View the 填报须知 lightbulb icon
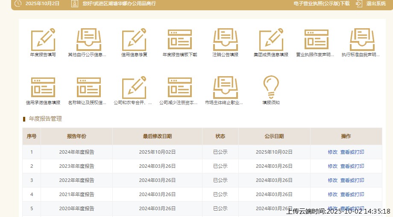This screenshot has width=393, height=217. click(271, 88)
